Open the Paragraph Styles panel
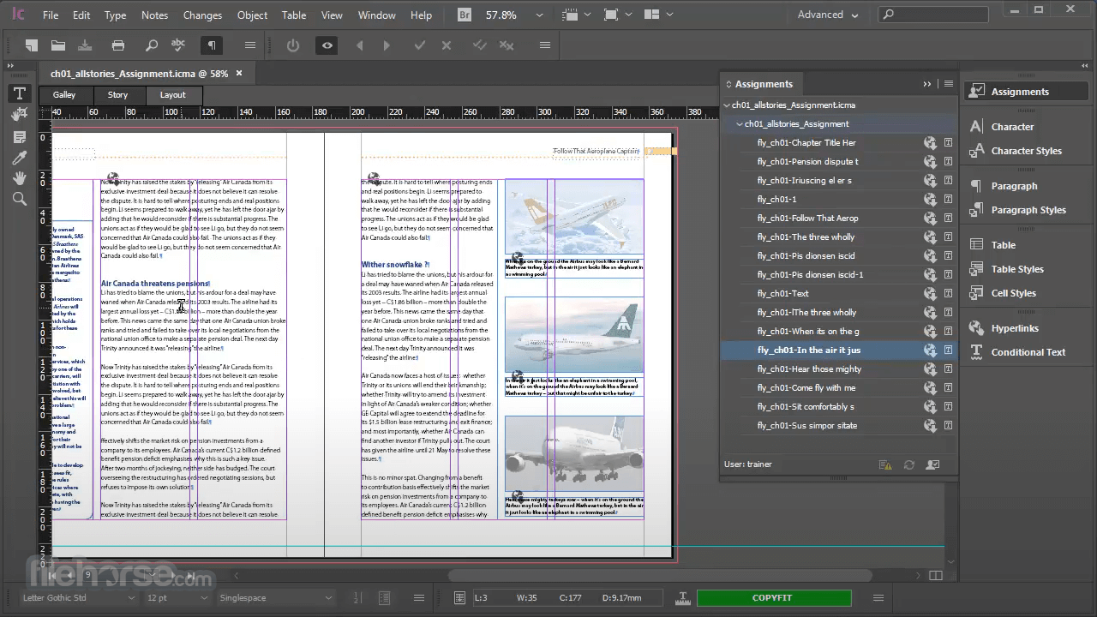1097x617 pixels. [1028, 210]
